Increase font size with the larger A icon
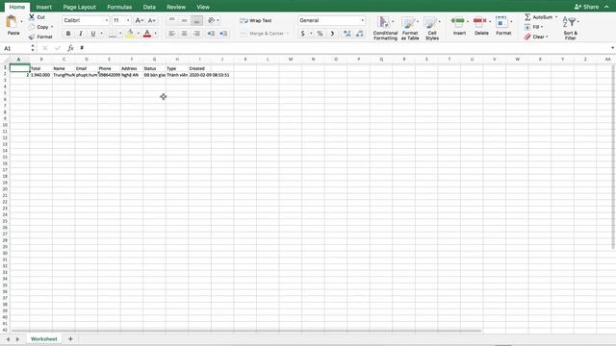This screenshot has width=616, height=346. [139, 20]
